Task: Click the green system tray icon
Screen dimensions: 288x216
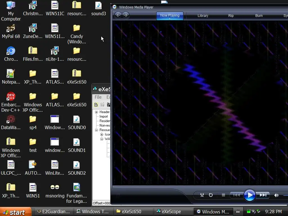Action: 249,211
